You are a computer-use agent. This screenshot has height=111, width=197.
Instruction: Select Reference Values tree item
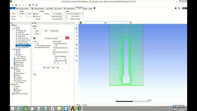(x=20, y=66)
